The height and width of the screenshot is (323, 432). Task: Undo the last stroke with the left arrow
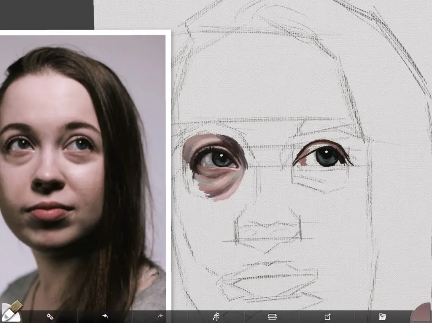(105, 317)
